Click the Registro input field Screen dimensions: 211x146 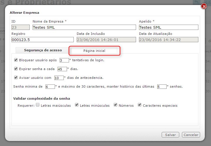coord(42,40)
